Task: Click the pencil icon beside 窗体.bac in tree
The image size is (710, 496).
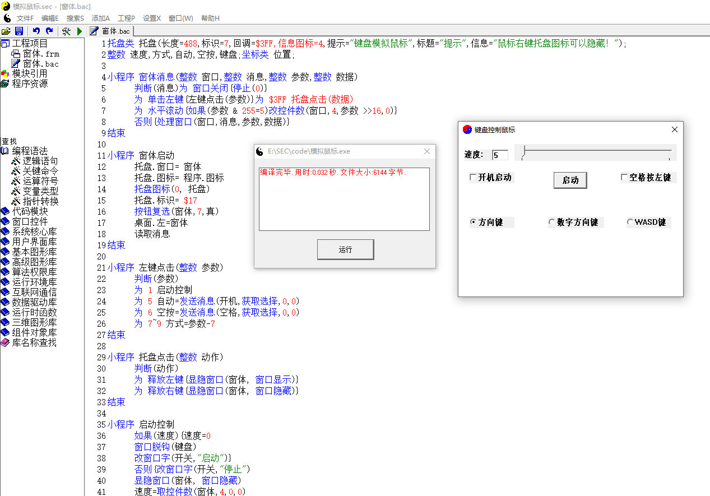Action: click(x=16, y=64)
